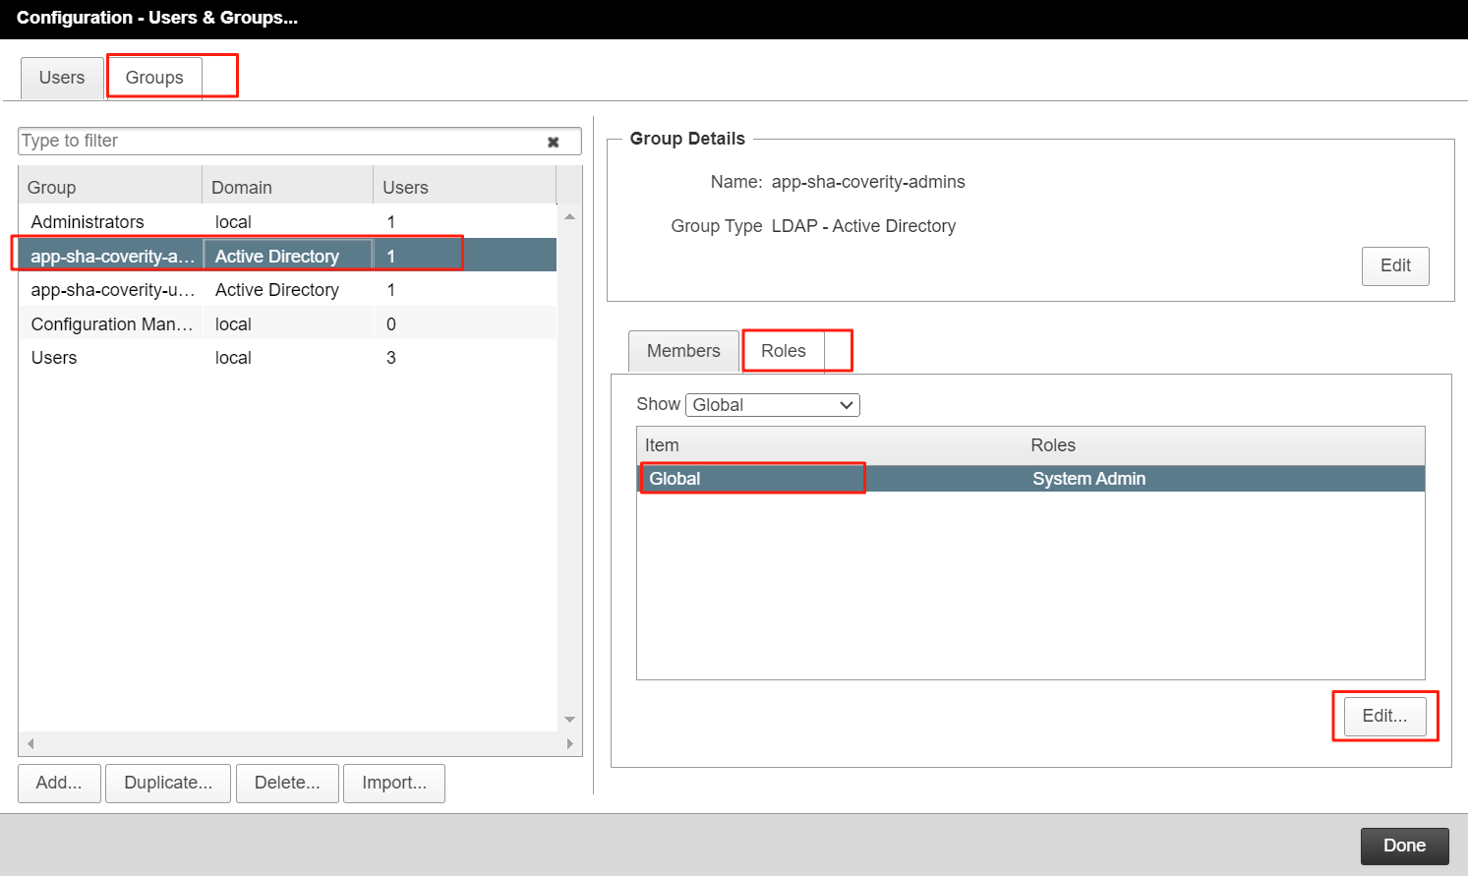This screenshot has height=876, width=1468.
Task: Select the Users group row in the list
Action: point(287,358)
